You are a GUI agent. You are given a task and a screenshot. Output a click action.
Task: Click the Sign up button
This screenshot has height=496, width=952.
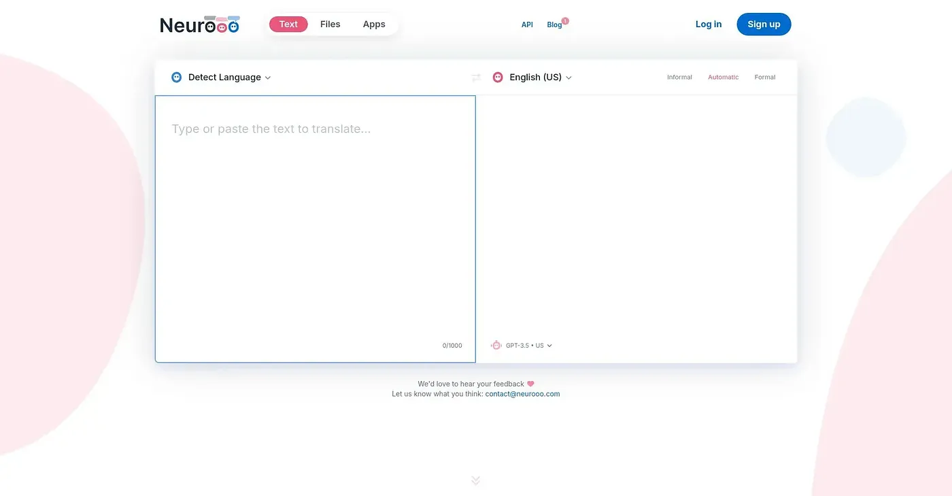pos(764,24)
